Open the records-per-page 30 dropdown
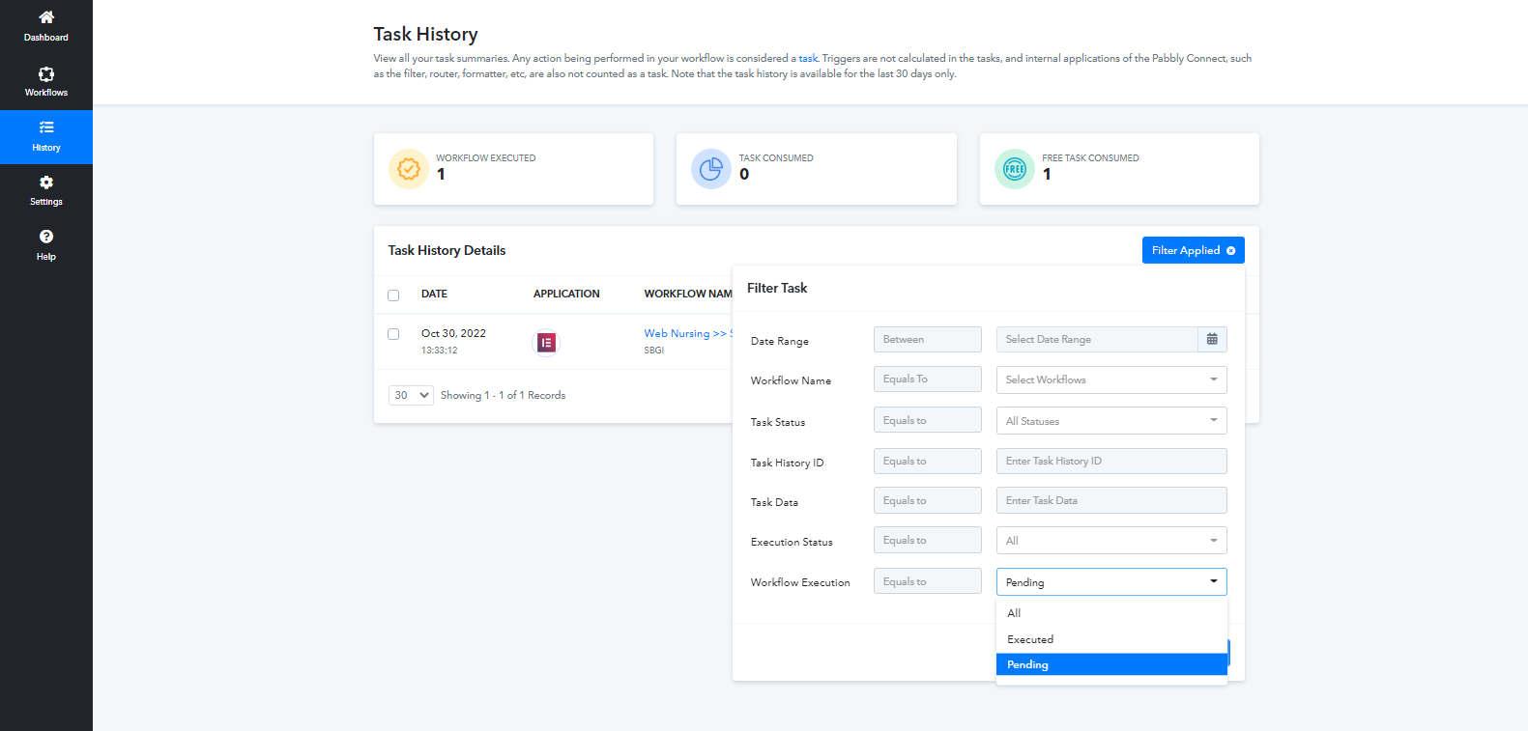The image size is (1528, 731). pos(411,395)
